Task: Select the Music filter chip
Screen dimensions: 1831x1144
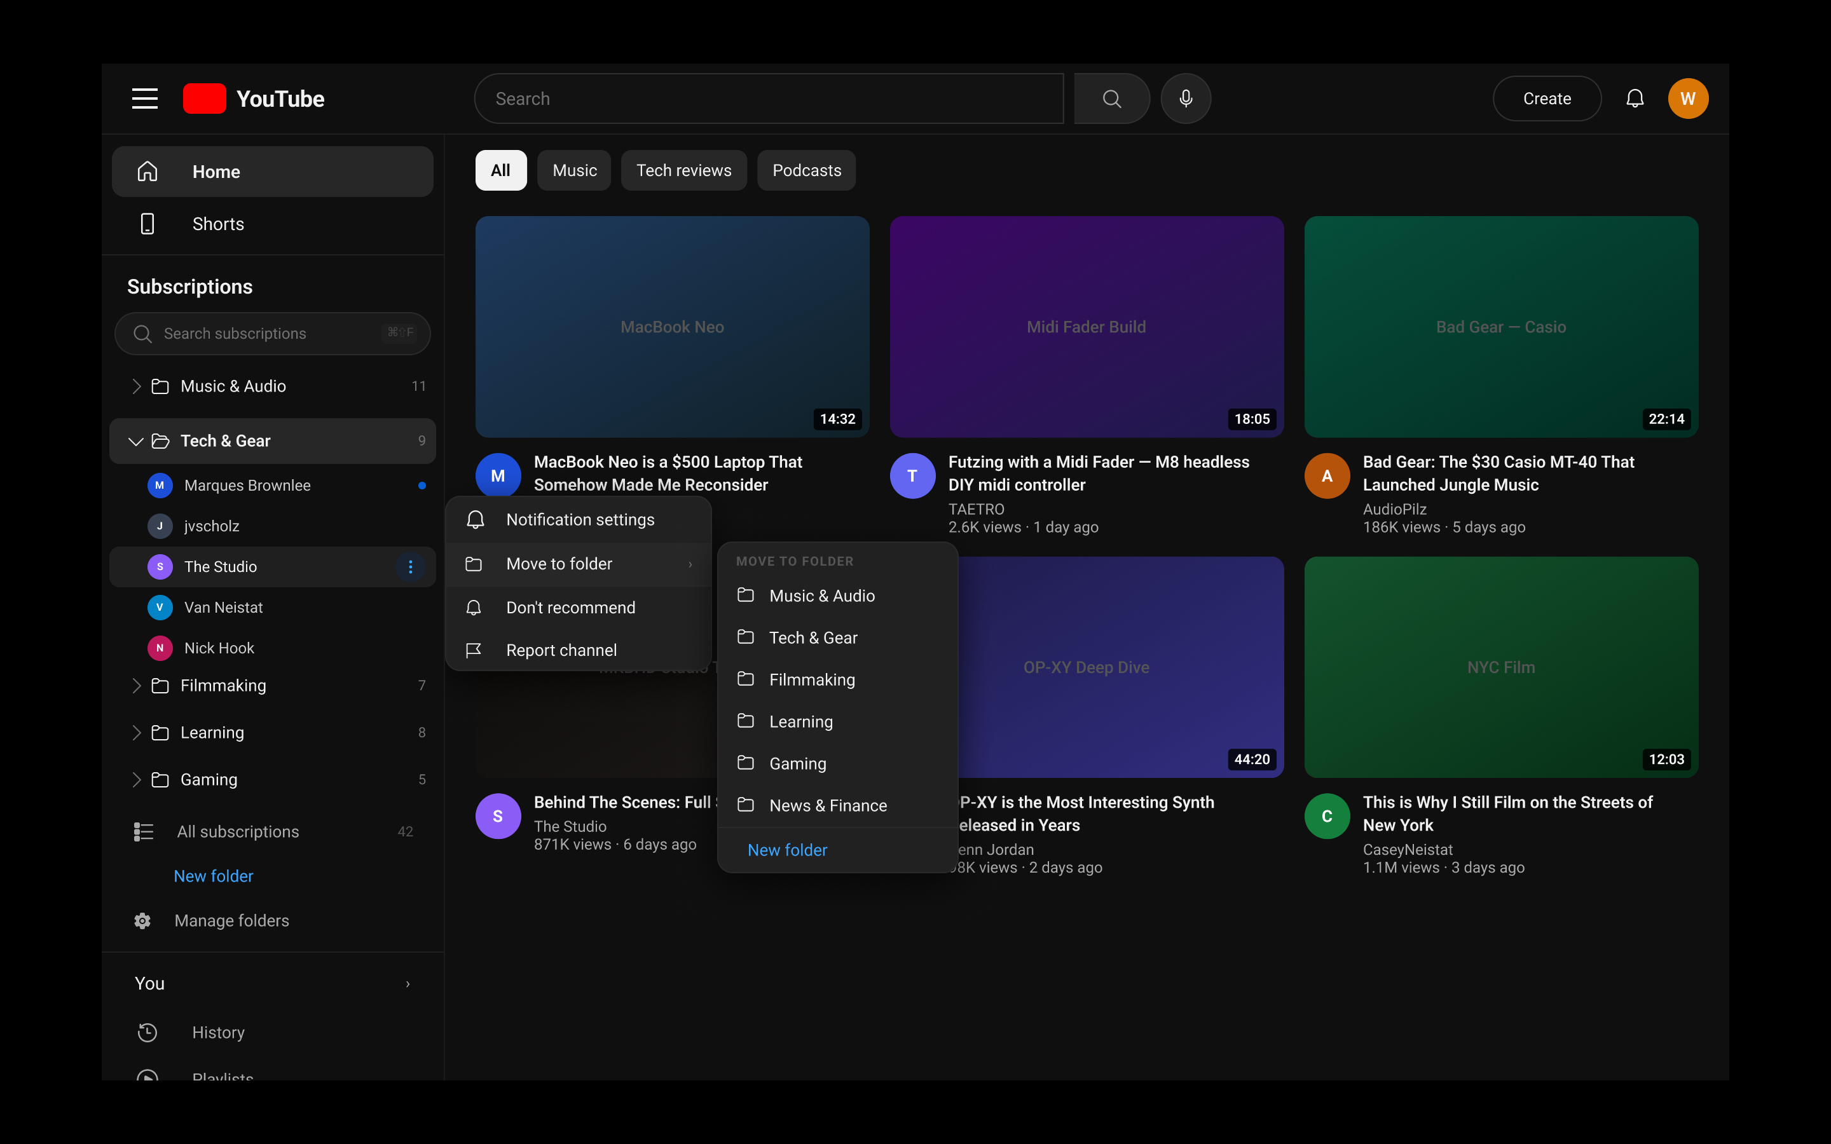Action: coord(574,170)
